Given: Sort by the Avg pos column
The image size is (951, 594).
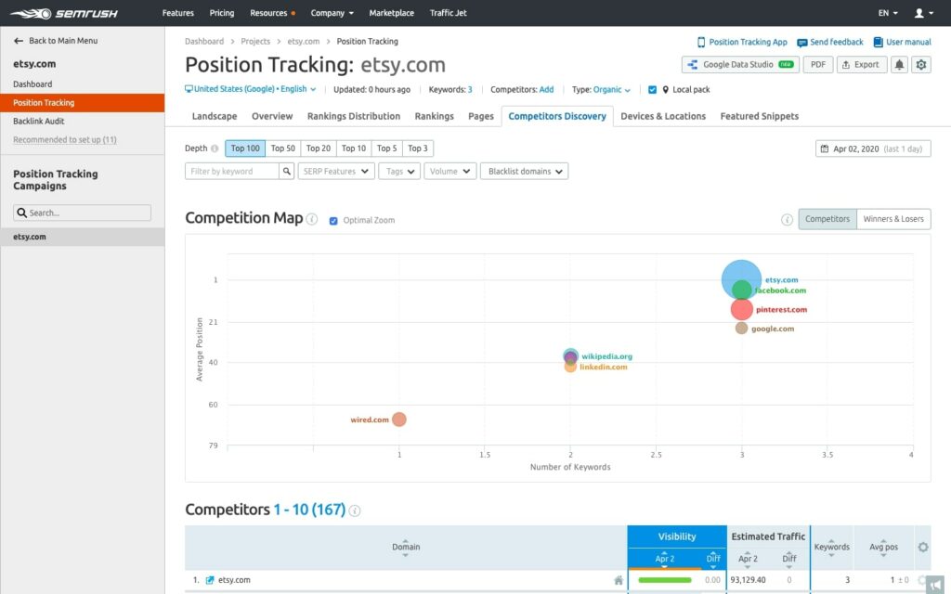Looking at the screenshot, I should (x=883, y=547).
